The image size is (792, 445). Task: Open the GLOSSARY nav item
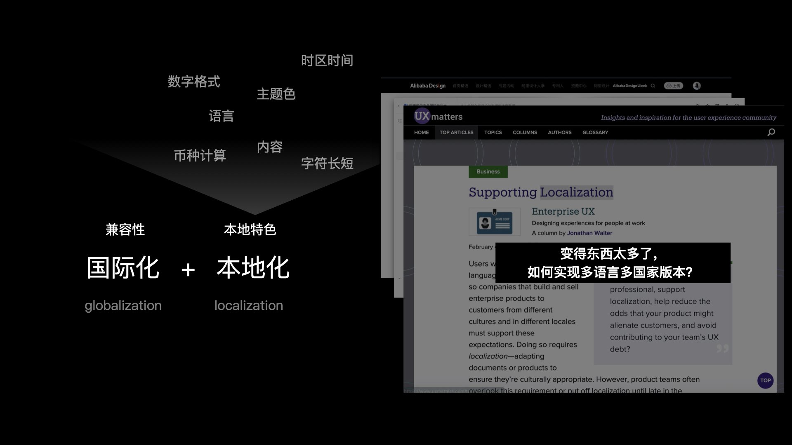click(x=595, y=132)
